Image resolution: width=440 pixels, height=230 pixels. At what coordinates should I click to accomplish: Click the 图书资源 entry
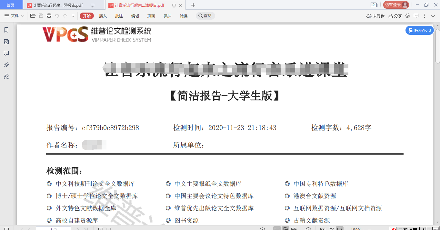click(186, 221)
